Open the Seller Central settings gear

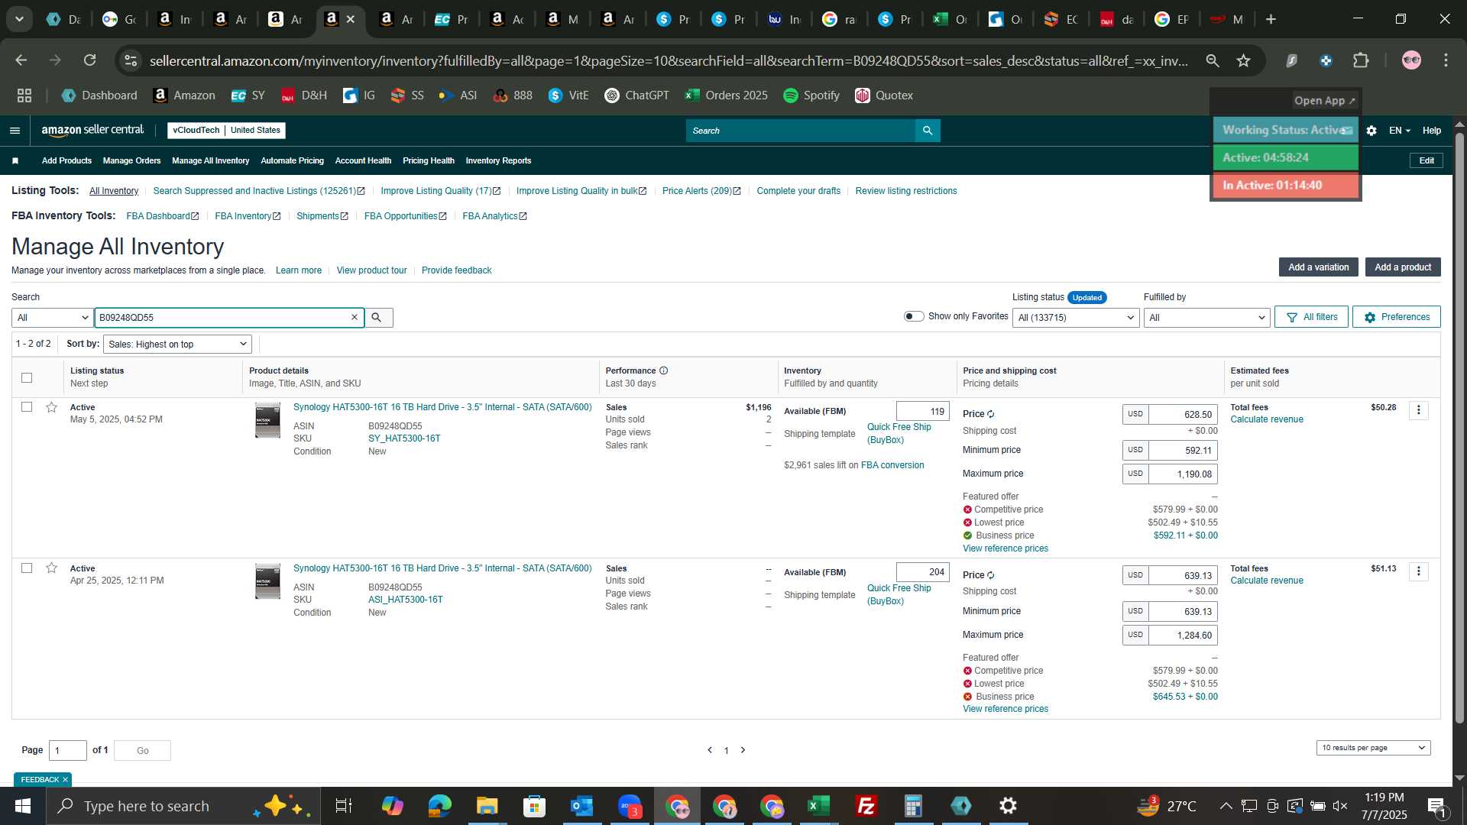tap(1371, 131)
